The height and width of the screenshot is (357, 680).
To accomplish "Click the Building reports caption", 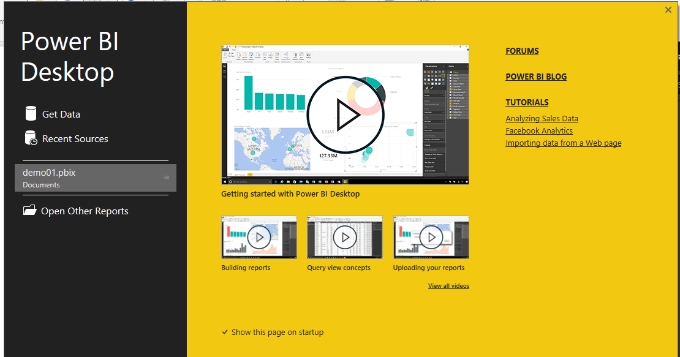I will [246, 268].
